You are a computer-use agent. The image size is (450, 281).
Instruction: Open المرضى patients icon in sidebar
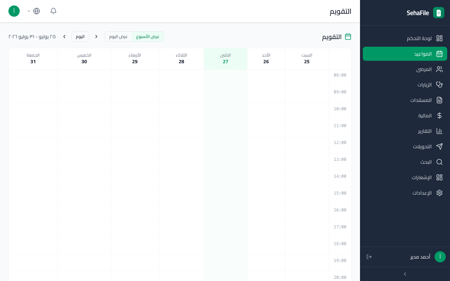439,69
